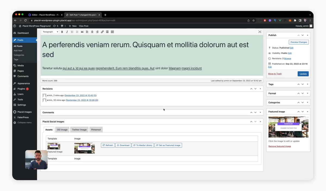Open Chrome side panel

pos(300,20)
